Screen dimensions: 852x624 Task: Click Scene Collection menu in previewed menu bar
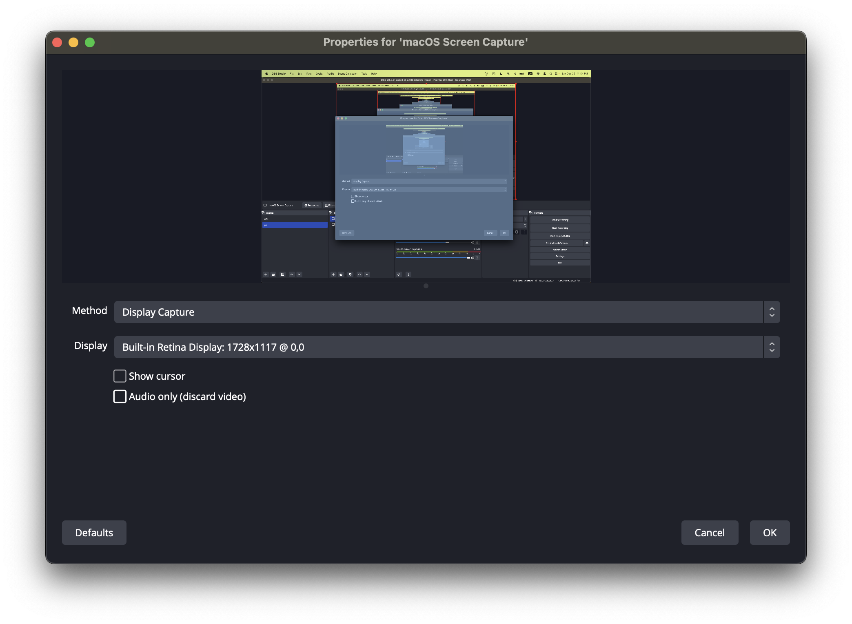click(x=347, y=74)
